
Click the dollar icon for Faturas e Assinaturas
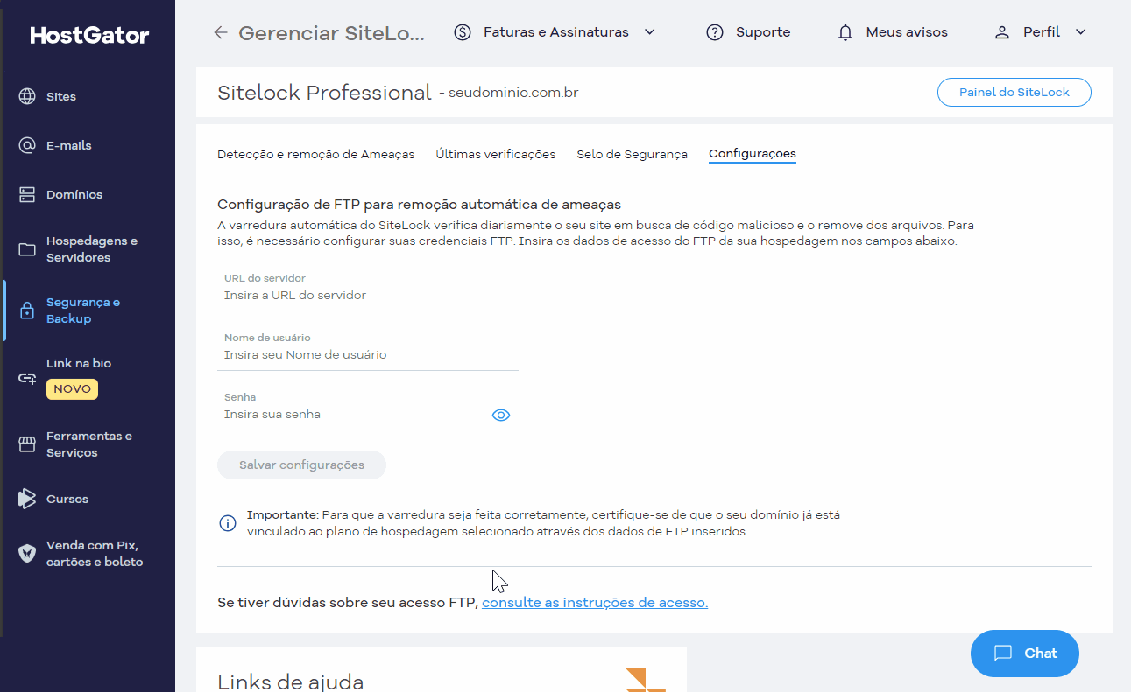click(463, 32)
